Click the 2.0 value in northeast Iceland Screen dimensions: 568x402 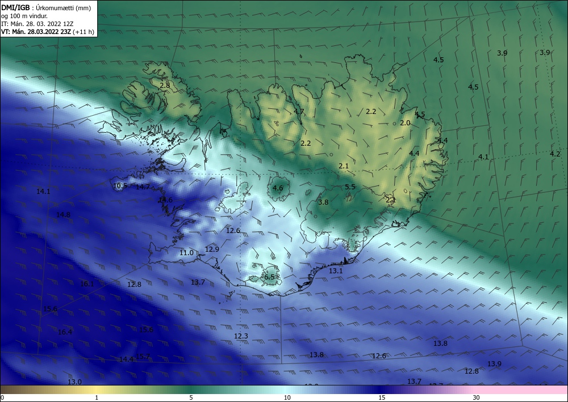click(x=405, y=123)
